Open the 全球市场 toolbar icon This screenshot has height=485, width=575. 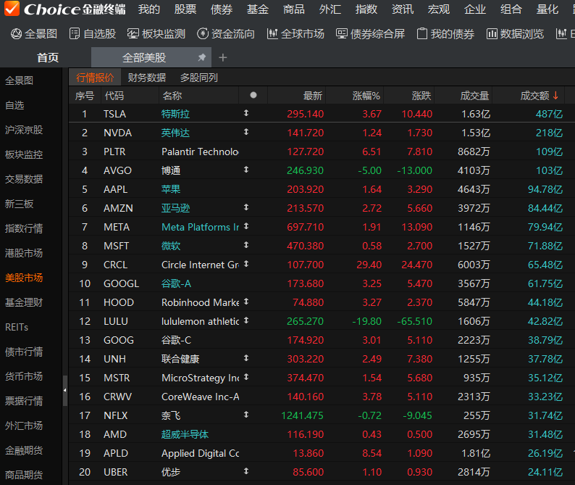(x=272, y=34)
